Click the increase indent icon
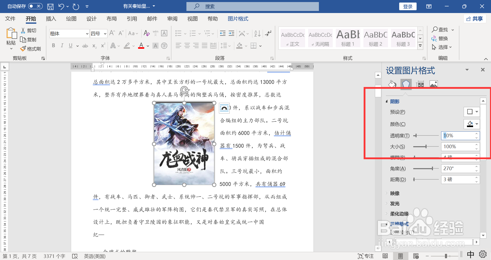The width and height of the screenshot is (491, 260). pyautogui.click(x=231, y=33)
